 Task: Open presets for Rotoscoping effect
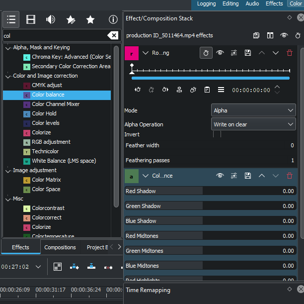(234, 53)
